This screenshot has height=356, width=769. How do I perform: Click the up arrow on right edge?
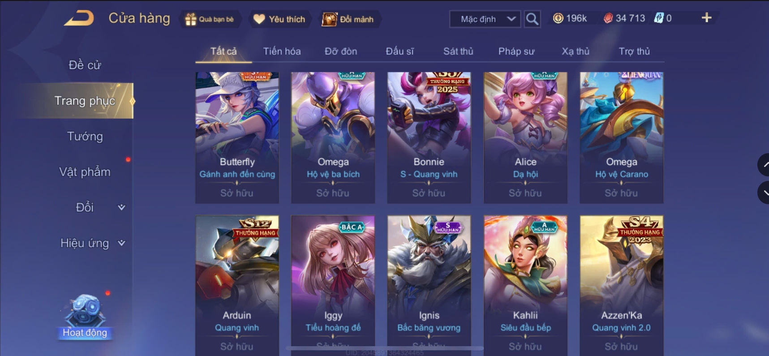tap(764, 165)
